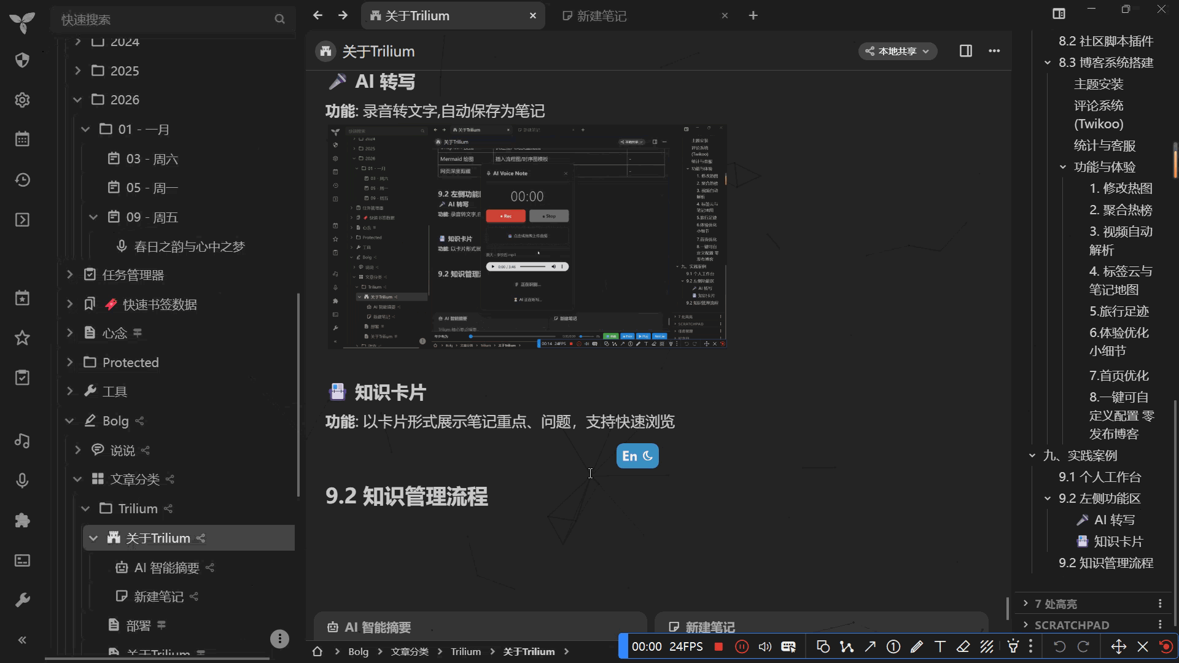The width and height of the screenshot is (1179, 663).
Task: Undo last annotation in recorder toolbar
Action: [x=1059, y=646]
